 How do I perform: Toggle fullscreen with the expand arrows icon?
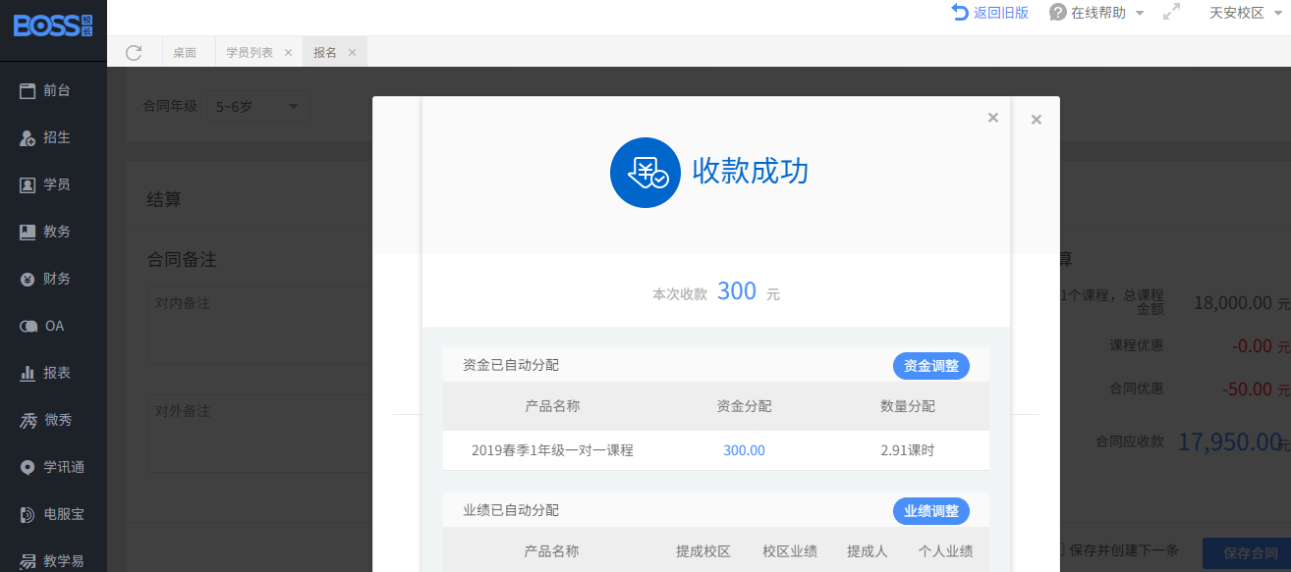1171,13
